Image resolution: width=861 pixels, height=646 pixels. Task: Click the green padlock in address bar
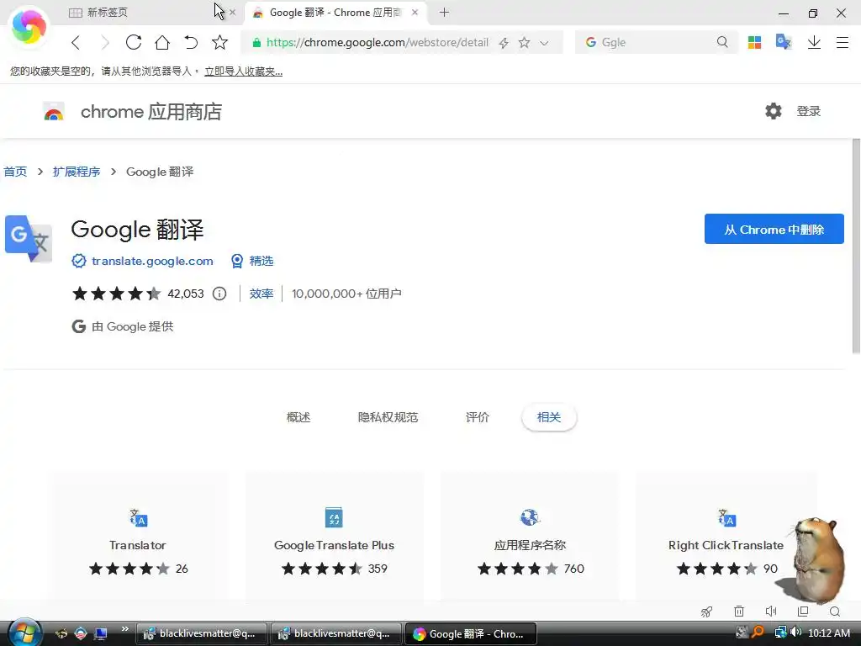[x=256, y=42]
